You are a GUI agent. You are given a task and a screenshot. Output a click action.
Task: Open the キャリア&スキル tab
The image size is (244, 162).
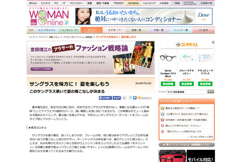tap(47, 30)
